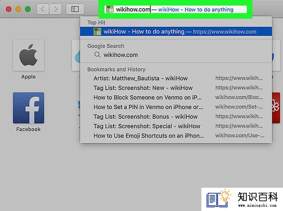Open 'Tag List: Screenshot: New - wikiHow'
The image size is (283, 211).
tap(176, 88)
